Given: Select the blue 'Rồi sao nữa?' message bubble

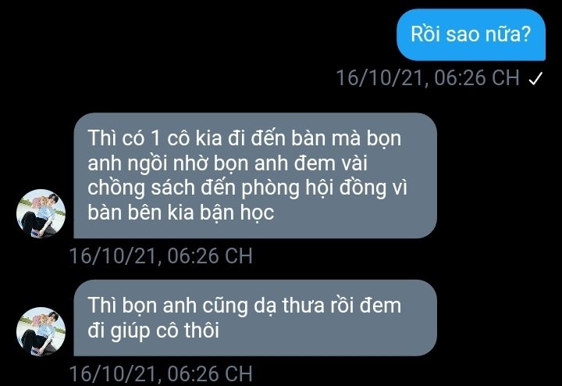Looking at the screenshot, I should tap(471, 34).
